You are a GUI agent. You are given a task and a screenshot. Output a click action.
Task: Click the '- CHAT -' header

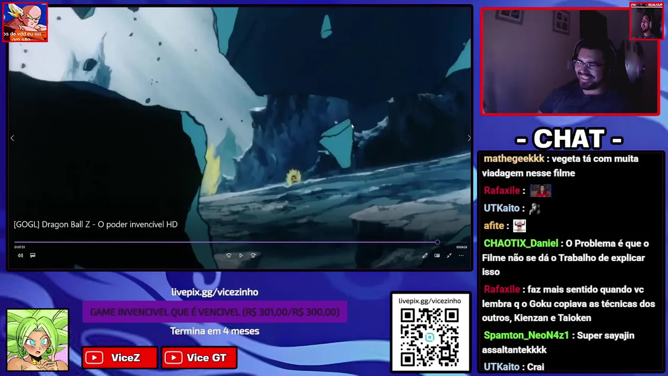[569, 139]
